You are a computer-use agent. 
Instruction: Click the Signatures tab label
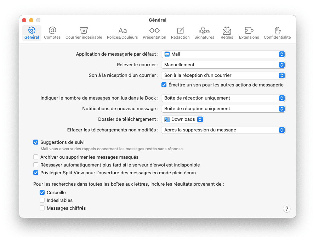[x=204, y=37]
